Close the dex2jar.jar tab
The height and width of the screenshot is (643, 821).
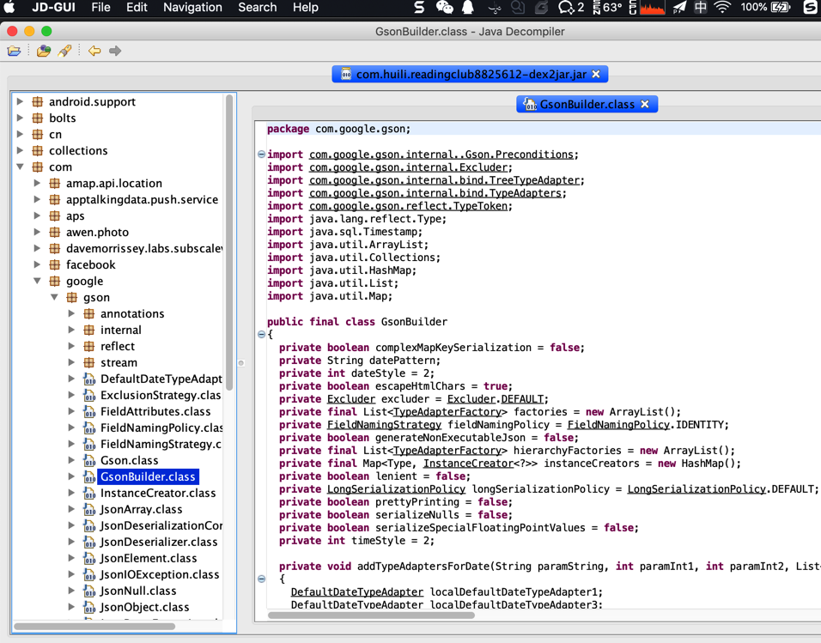(596, 75)
